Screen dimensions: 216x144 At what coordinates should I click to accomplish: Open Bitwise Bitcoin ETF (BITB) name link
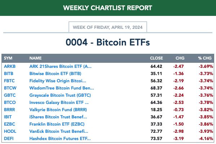click(x=55, y=74)
